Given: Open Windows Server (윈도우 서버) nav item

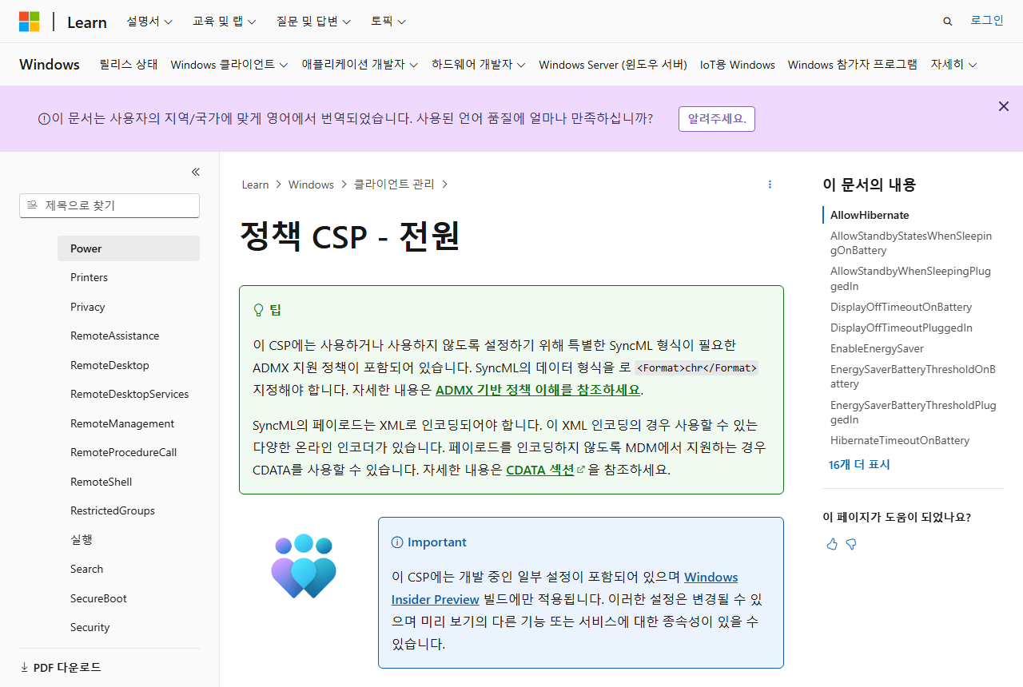Looking at the screenshot, I should [613, 65].
